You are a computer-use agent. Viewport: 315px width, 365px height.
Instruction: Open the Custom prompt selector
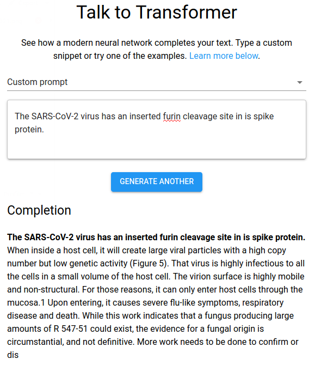(157, 82)
